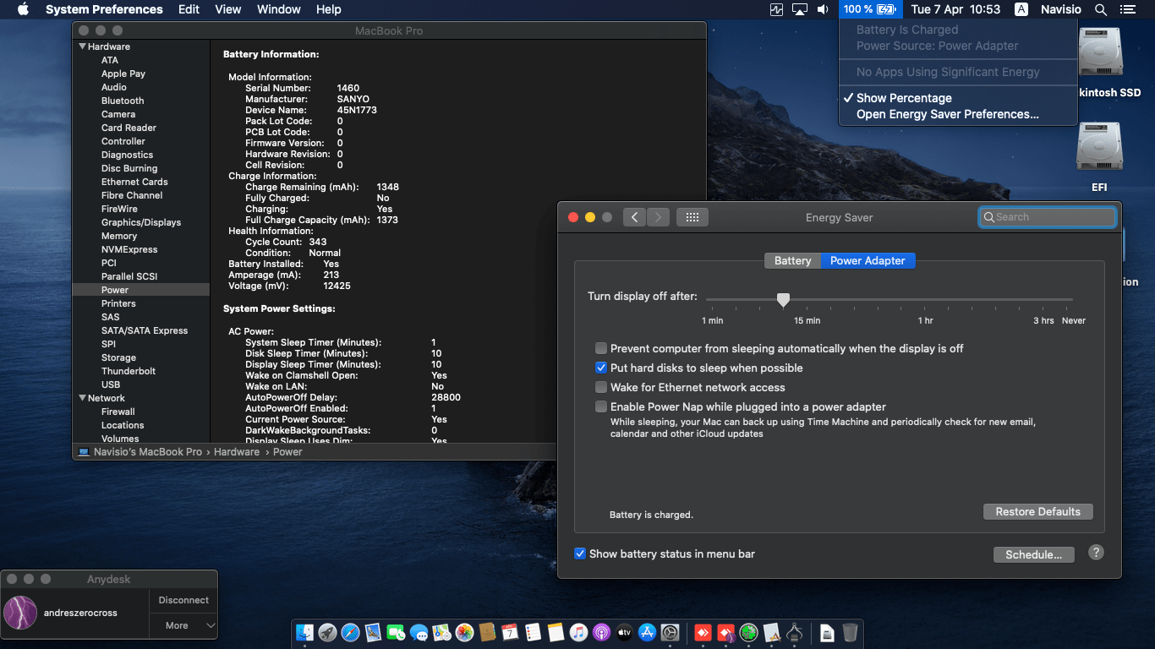Select Thunderbolt in Hardware sidebar

[129, 371]
